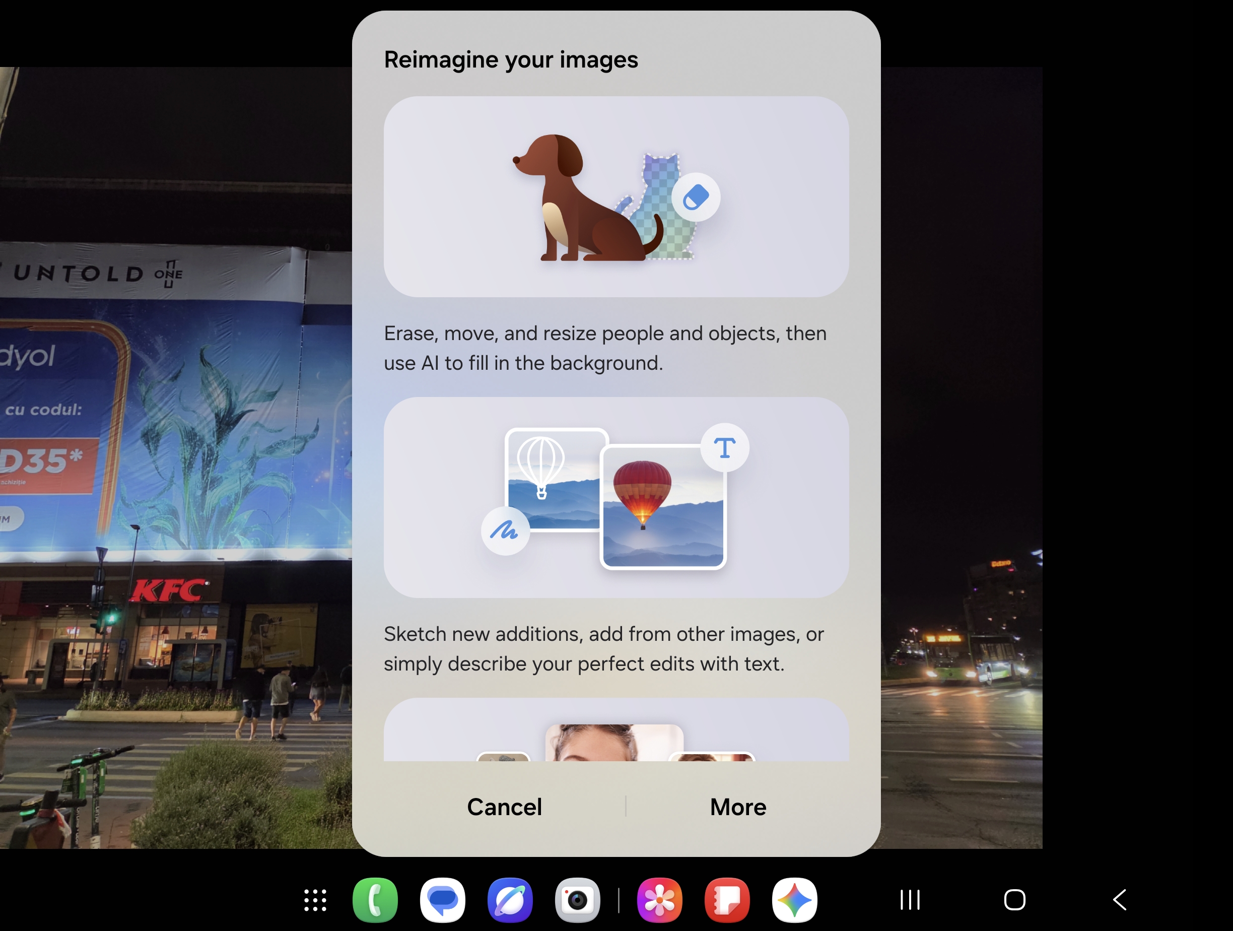Tap the Cancel button in the dialog
Viewport: 1233px width, 931px height.
coord(505,807)
